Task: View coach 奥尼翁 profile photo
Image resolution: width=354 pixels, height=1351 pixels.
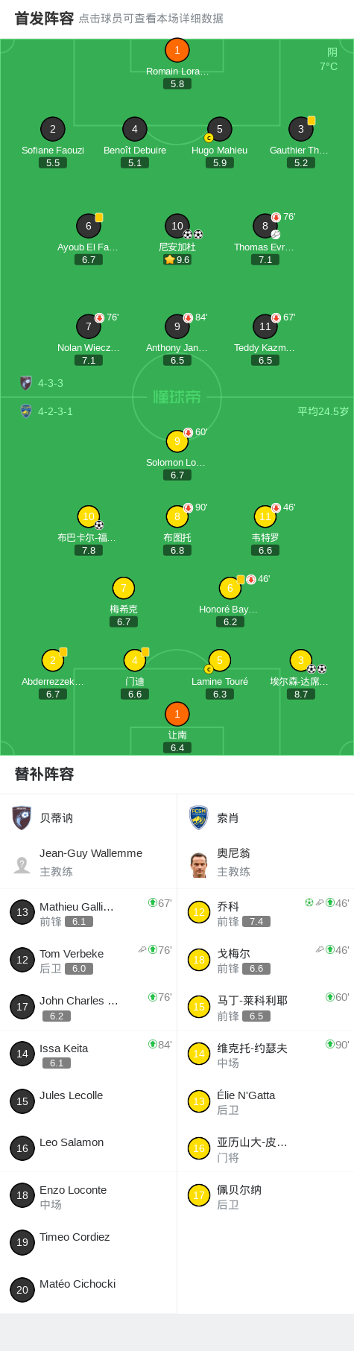Action: 198,864
